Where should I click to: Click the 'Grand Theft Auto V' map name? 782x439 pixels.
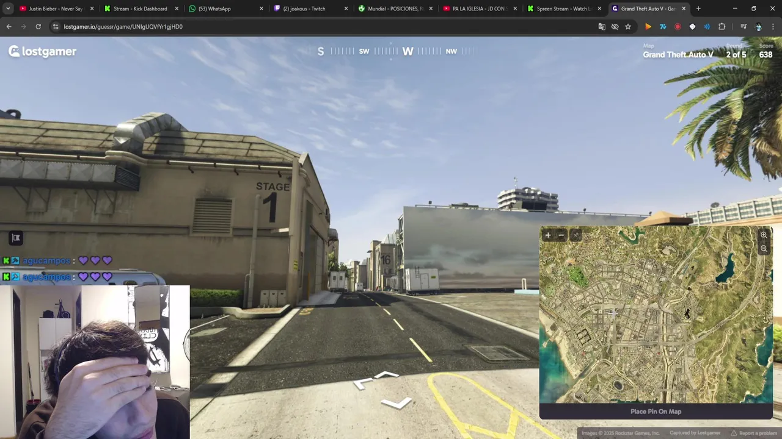tap(678, 55)
